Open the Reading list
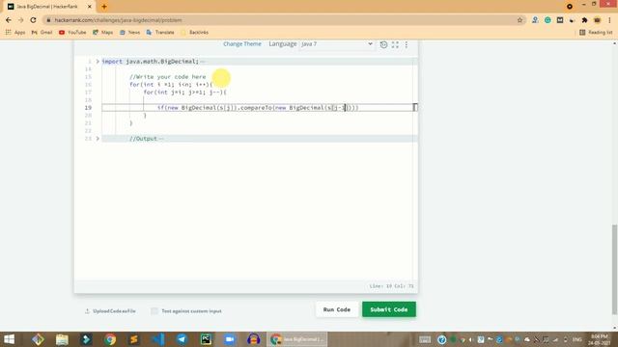The image size is (618, 347). (x=596, y=32)
